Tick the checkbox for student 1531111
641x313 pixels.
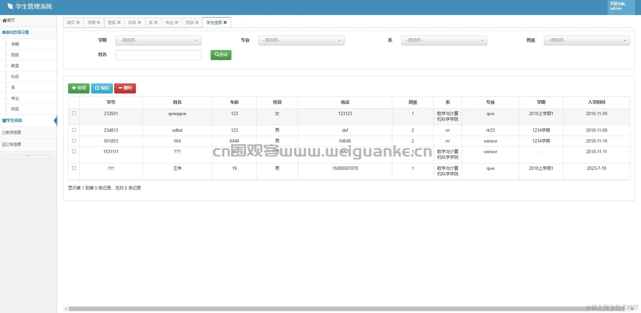click(x=74, y=151)
